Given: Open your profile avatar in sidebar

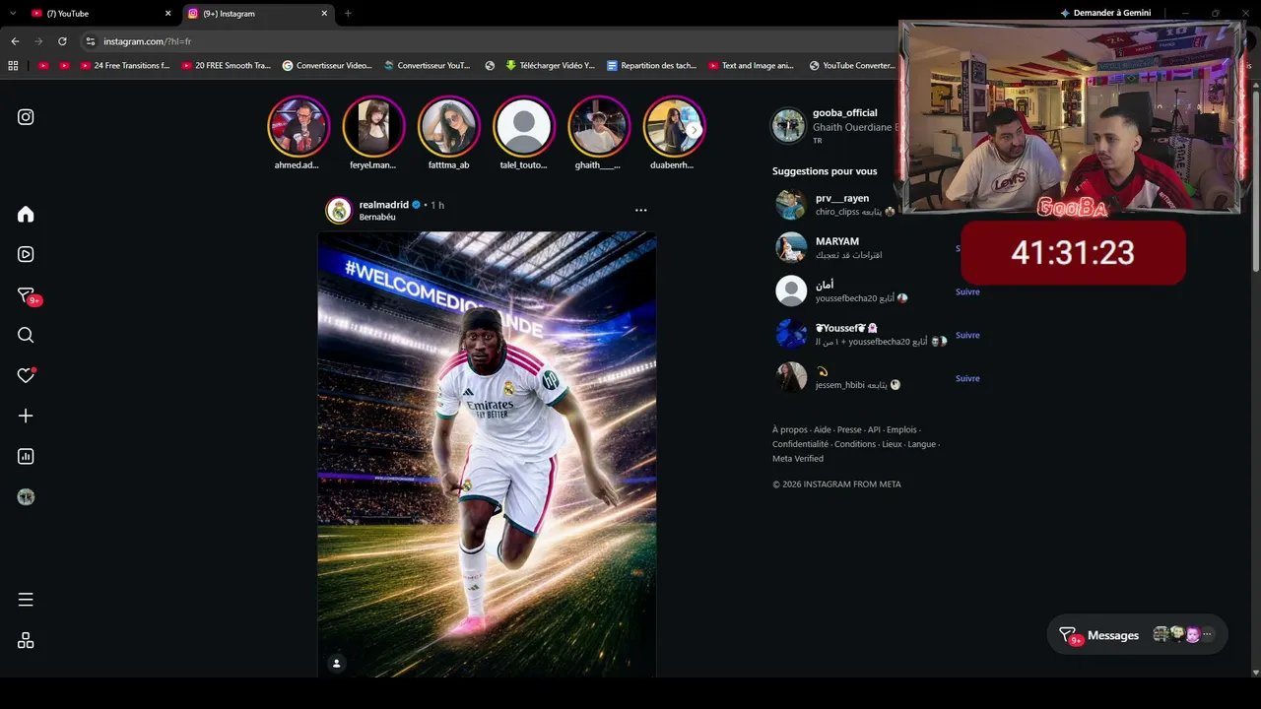Looking at the screenshot, I should pos(26,497).
